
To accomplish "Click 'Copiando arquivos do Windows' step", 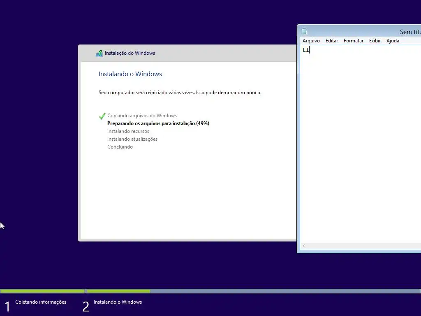I will point(142,116).
